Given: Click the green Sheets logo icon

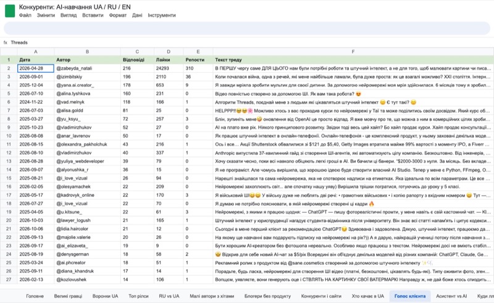Looking at the screenshot, I should click(10, 11).
